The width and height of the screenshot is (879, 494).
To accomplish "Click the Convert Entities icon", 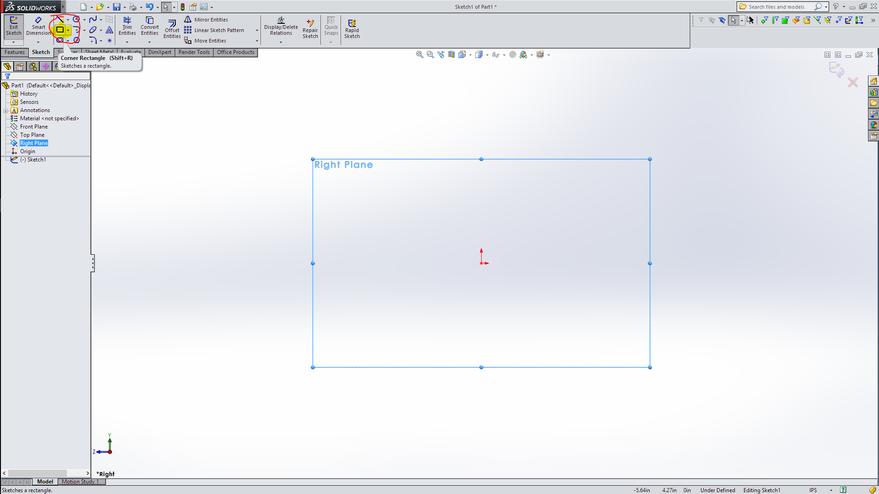I will coord(149,26).
